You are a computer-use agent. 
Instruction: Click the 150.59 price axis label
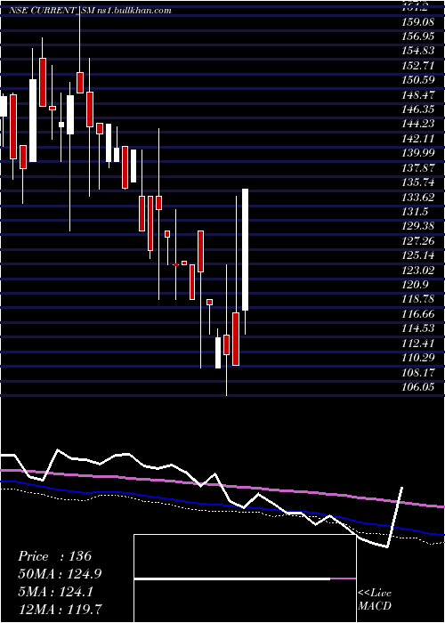(x=418, y=80)
